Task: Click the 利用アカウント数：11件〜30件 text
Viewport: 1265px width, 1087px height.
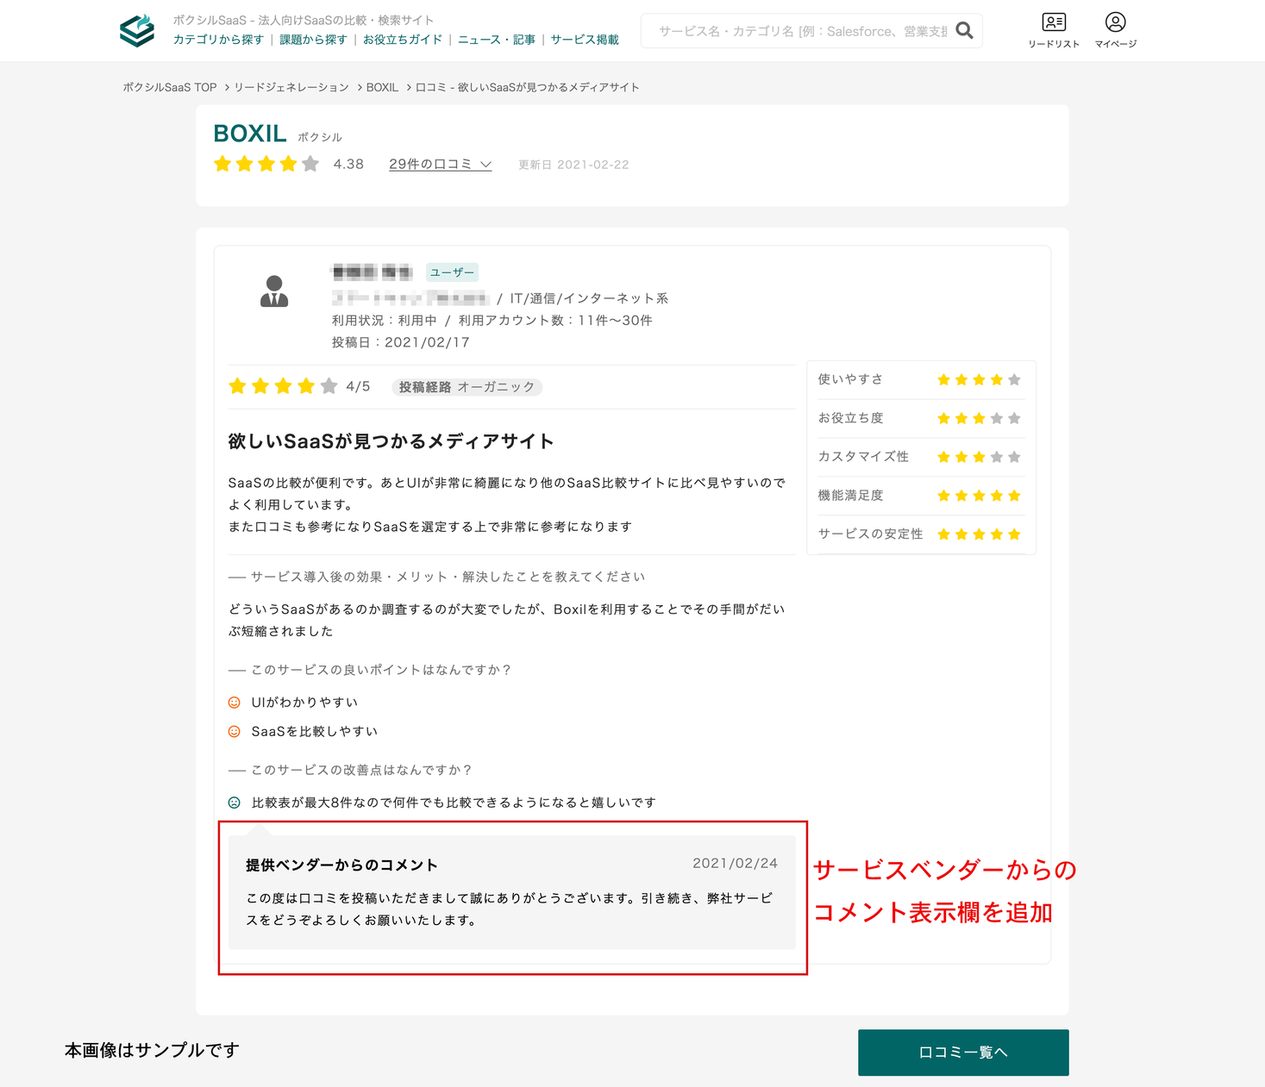Action: click(x=555, y=320)
